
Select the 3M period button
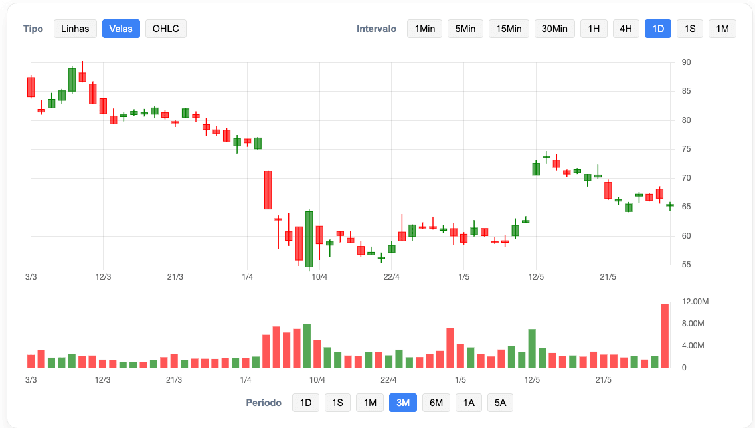(402, 403)
